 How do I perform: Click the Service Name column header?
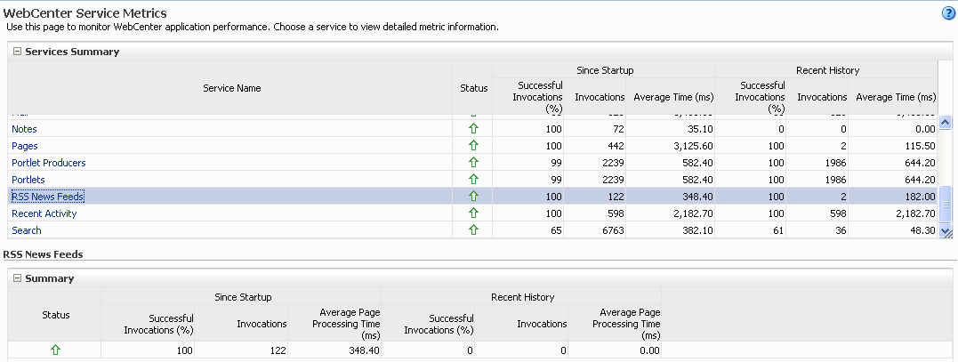click(x=231, y=88)
